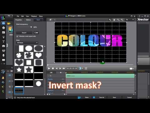
Task: Click the Undo arrow in preview toolbar
Action: [x=51, y=20]
